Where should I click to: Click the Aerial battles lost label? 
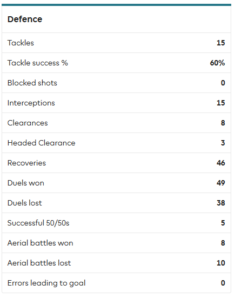pos(39,263)
